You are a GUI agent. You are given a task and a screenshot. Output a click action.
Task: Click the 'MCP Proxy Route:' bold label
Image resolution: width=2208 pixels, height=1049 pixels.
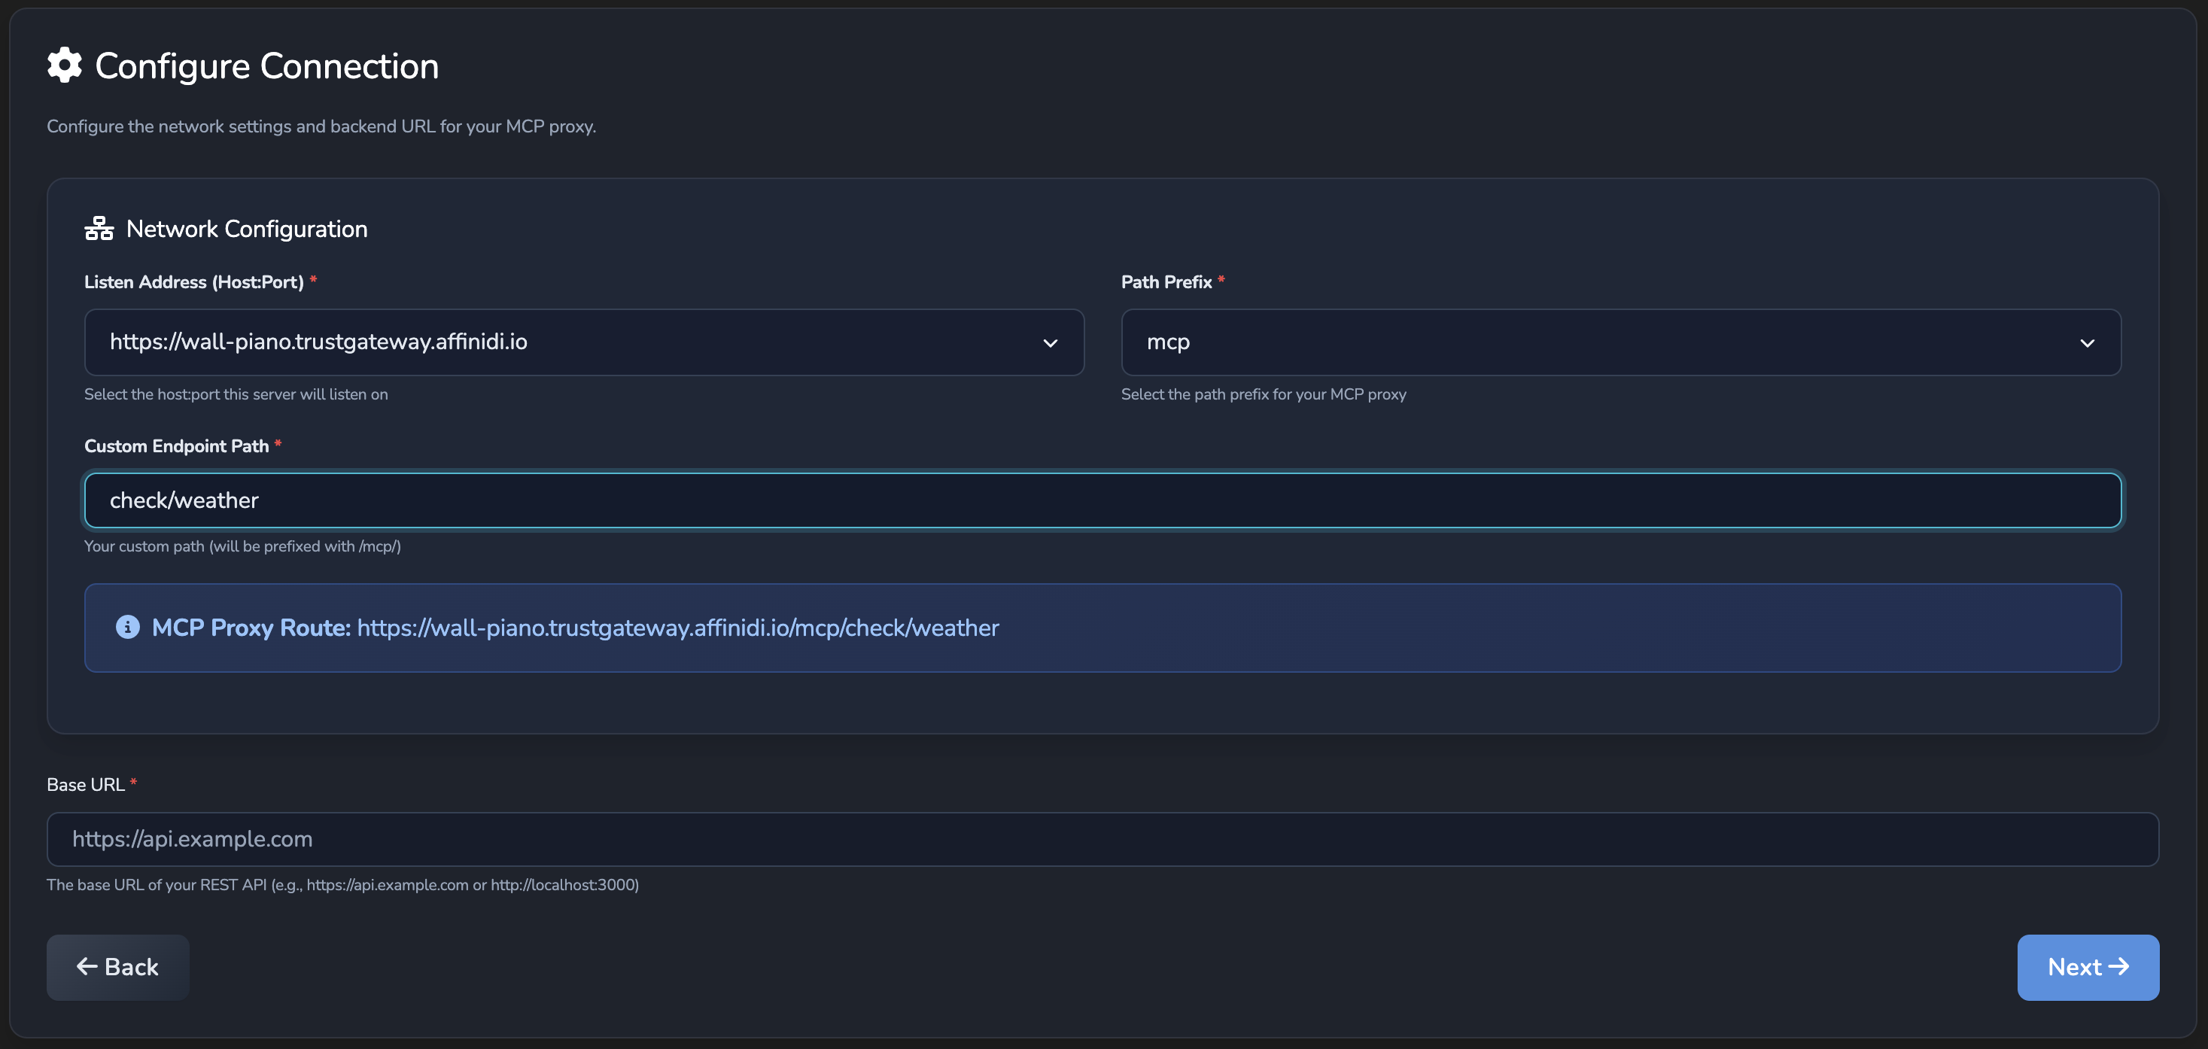pyautogui.click(x=251, y=628)
